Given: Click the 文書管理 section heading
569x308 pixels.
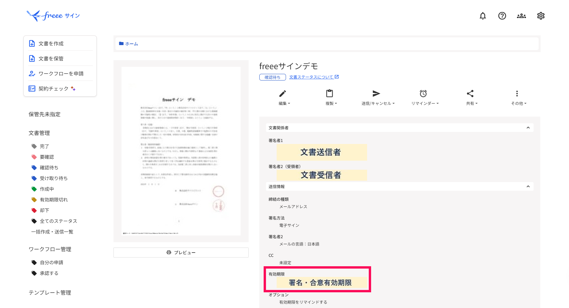Looking at the screenshot, I should tap(39, 133).
